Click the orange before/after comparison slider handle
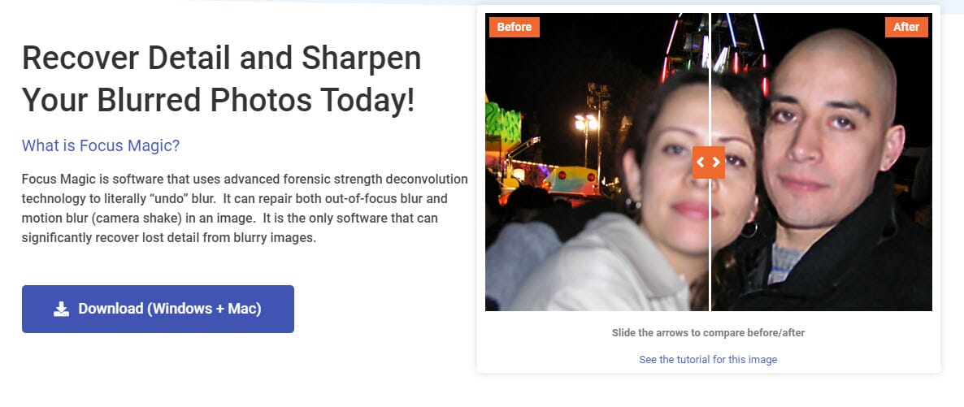Screen dimensions: 964x407 708,162
